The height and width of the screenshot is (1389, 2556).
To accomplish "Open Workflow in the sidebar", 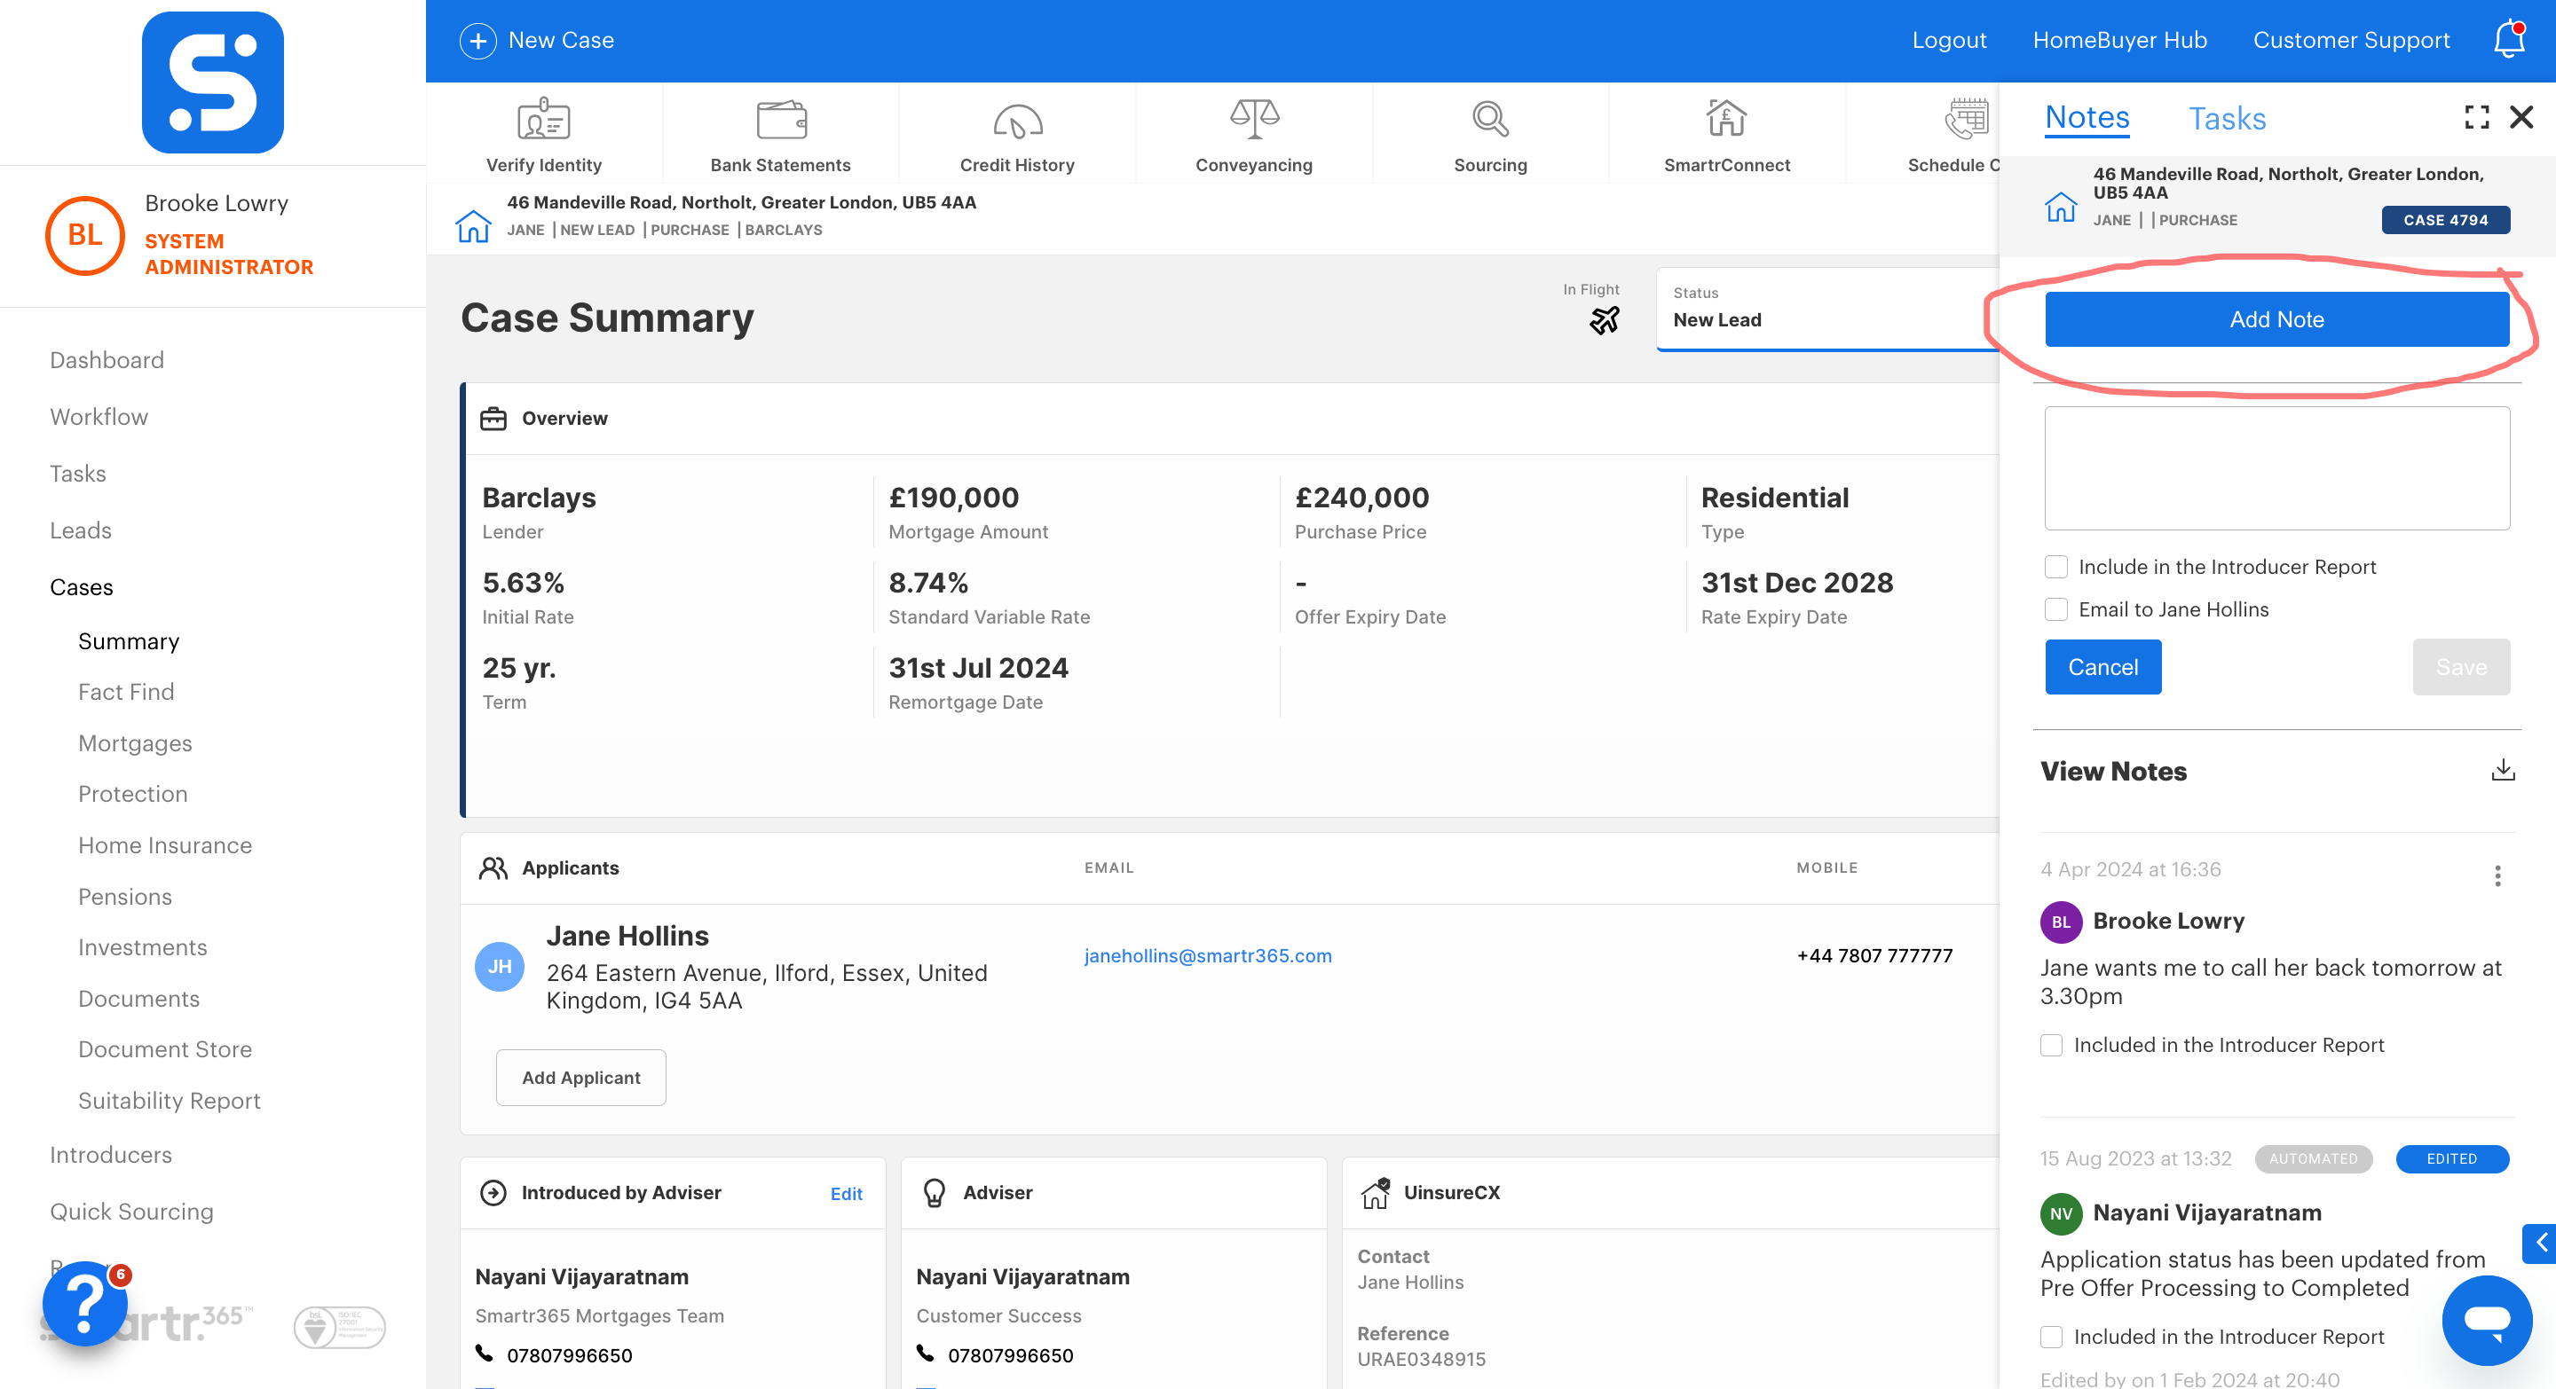I will pyautogui.click(x=99, y=416).
